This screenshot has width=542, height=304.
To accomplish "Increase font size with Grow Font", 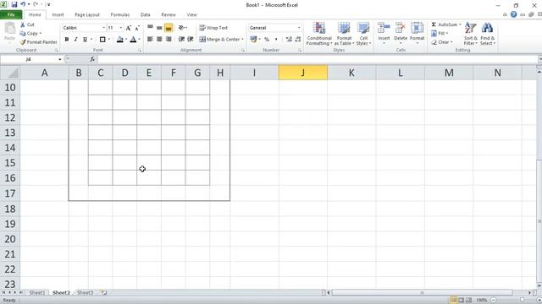I will coord(128,28).
